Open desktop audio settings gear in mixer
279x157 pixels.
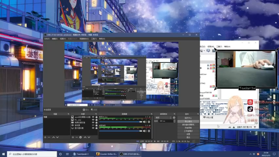tap(149, 131)
